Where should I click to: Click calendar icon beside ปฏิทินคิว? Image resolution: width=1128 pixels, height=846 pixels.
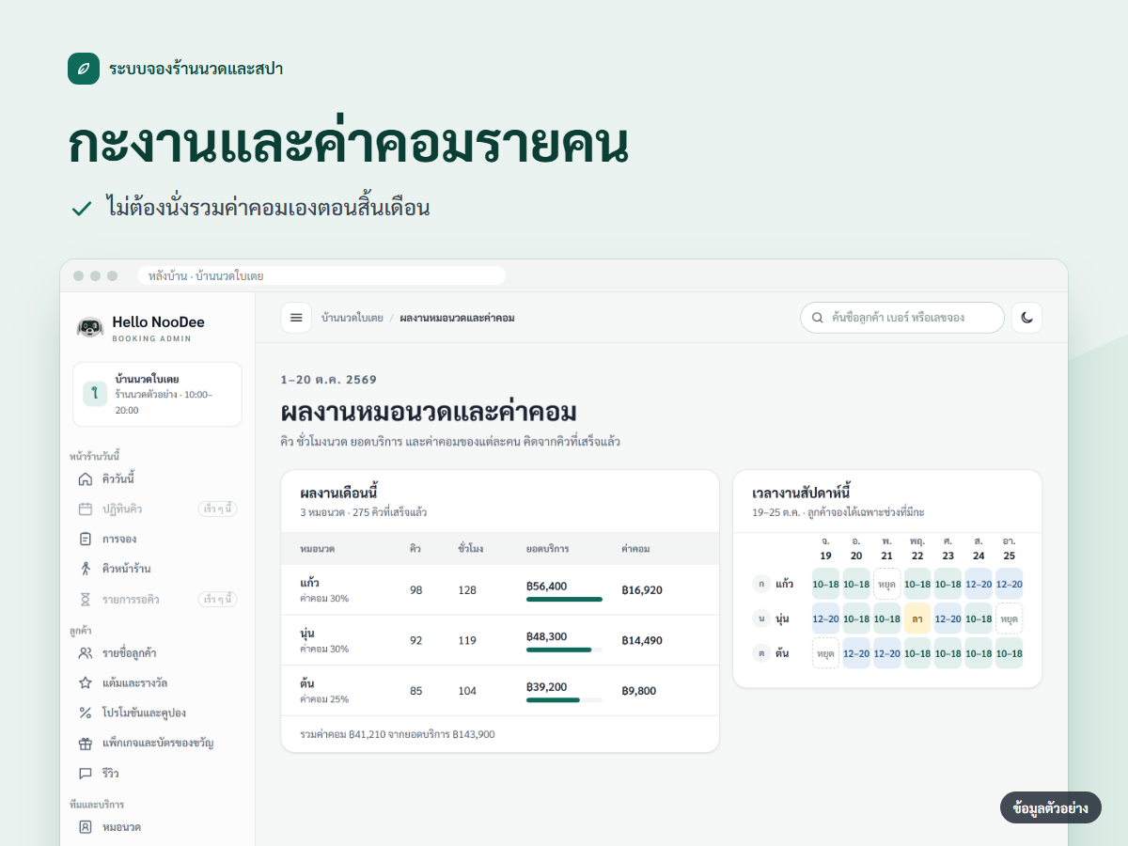tap(86, 509)
